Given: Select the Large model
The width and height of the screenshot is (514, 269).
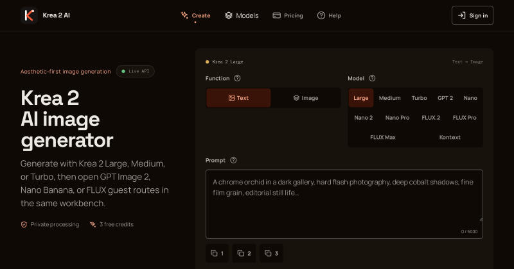Looking at the screenshot, I should tap(361, 98).
